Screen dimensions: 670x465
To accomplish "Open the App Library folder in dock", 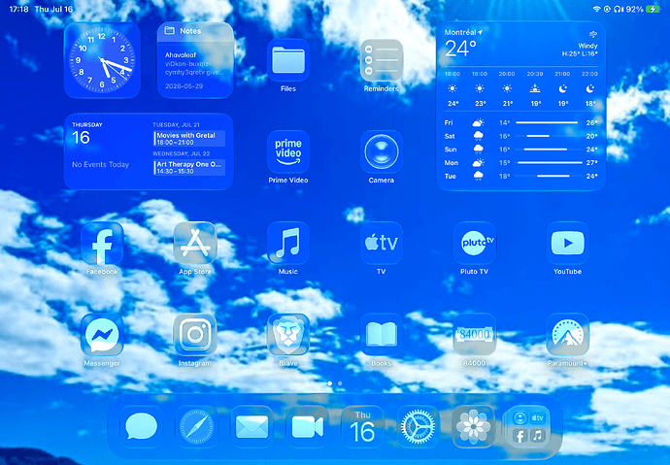I will [528, 426].
